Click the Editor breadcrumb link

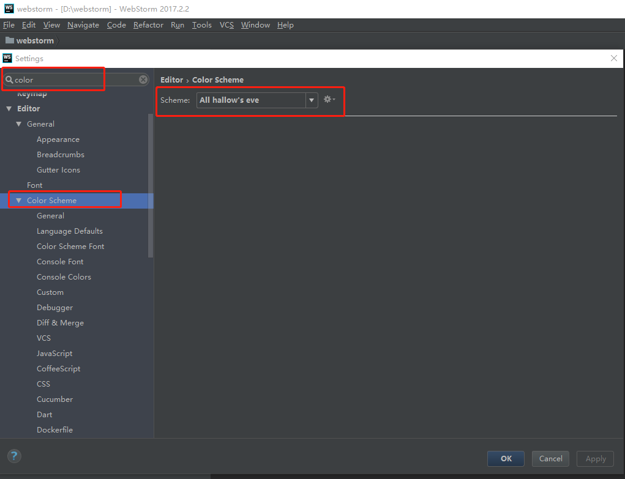click(171, 80)
